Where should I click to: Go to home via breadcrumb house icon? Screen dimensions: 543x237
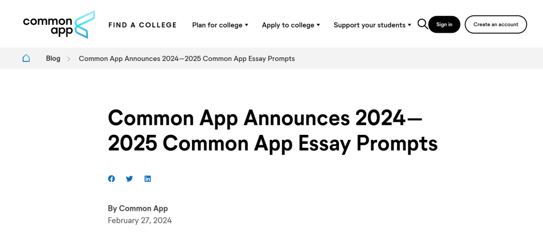[26, 58]
